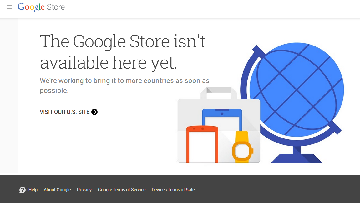Click the Help question mark icon
This screenshot has width=360, height=203.
(23, 190)
